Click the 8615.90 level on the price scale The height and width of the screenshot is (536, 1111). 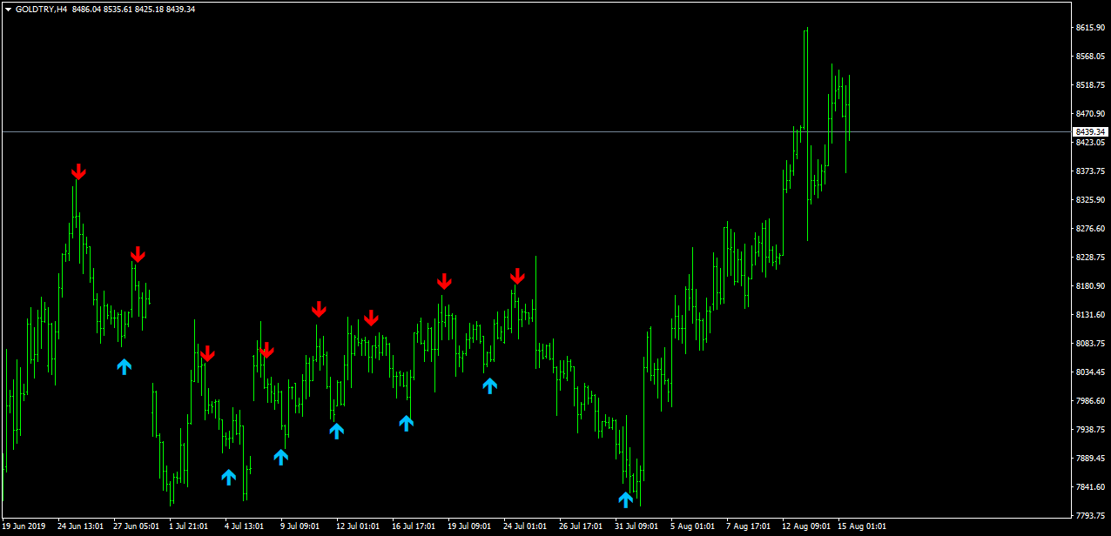pyautogui.click(x=1090, y=28)
